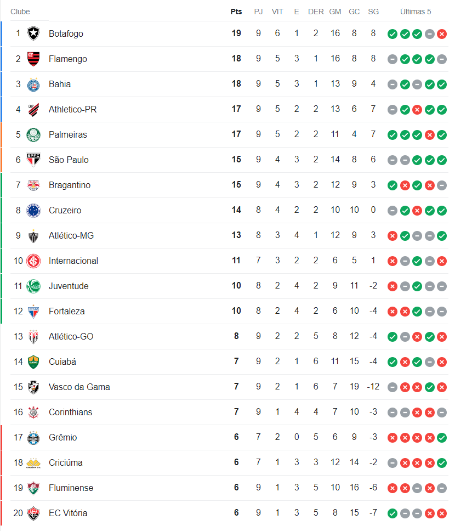Click the São Paulo club crest

coord(33,160)
